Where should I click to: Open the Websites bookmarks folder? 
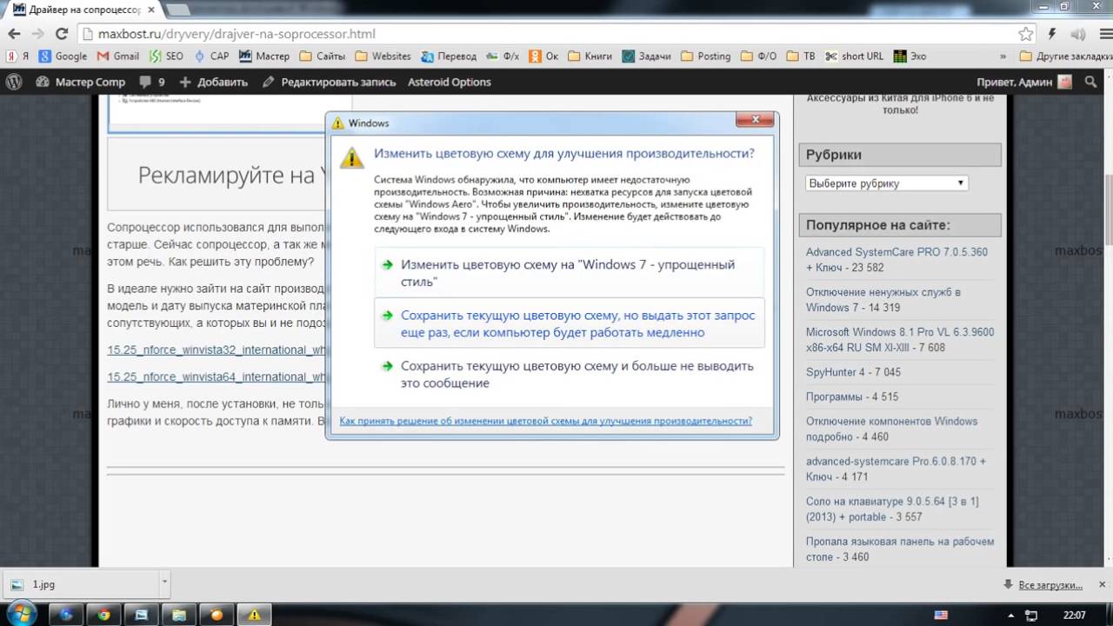coord(383,56)
